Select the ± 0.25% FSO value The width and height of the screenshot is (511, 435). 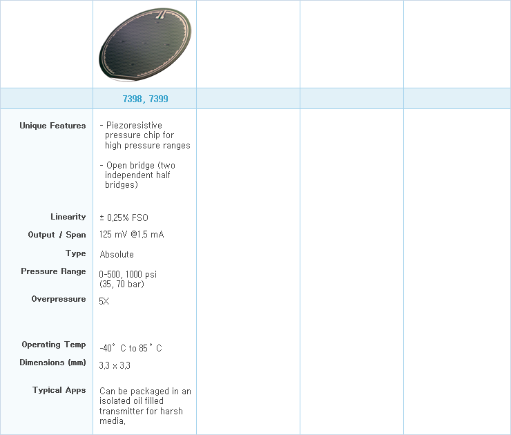pyautogui.click(x=124, y=217)
